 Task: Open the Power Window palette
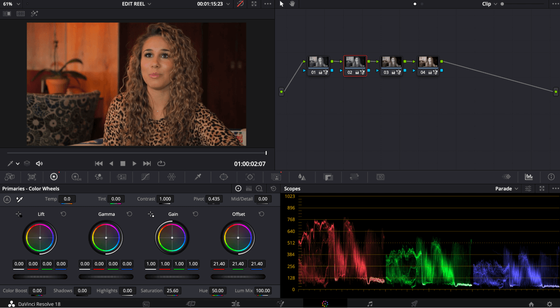tap(224, 177)
